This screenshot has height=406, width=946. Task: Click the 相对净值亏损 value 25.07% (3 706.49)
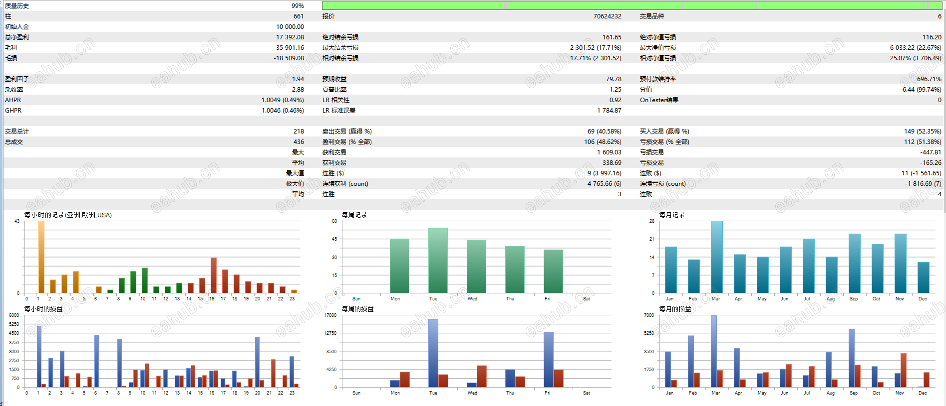tap(916, 58)
